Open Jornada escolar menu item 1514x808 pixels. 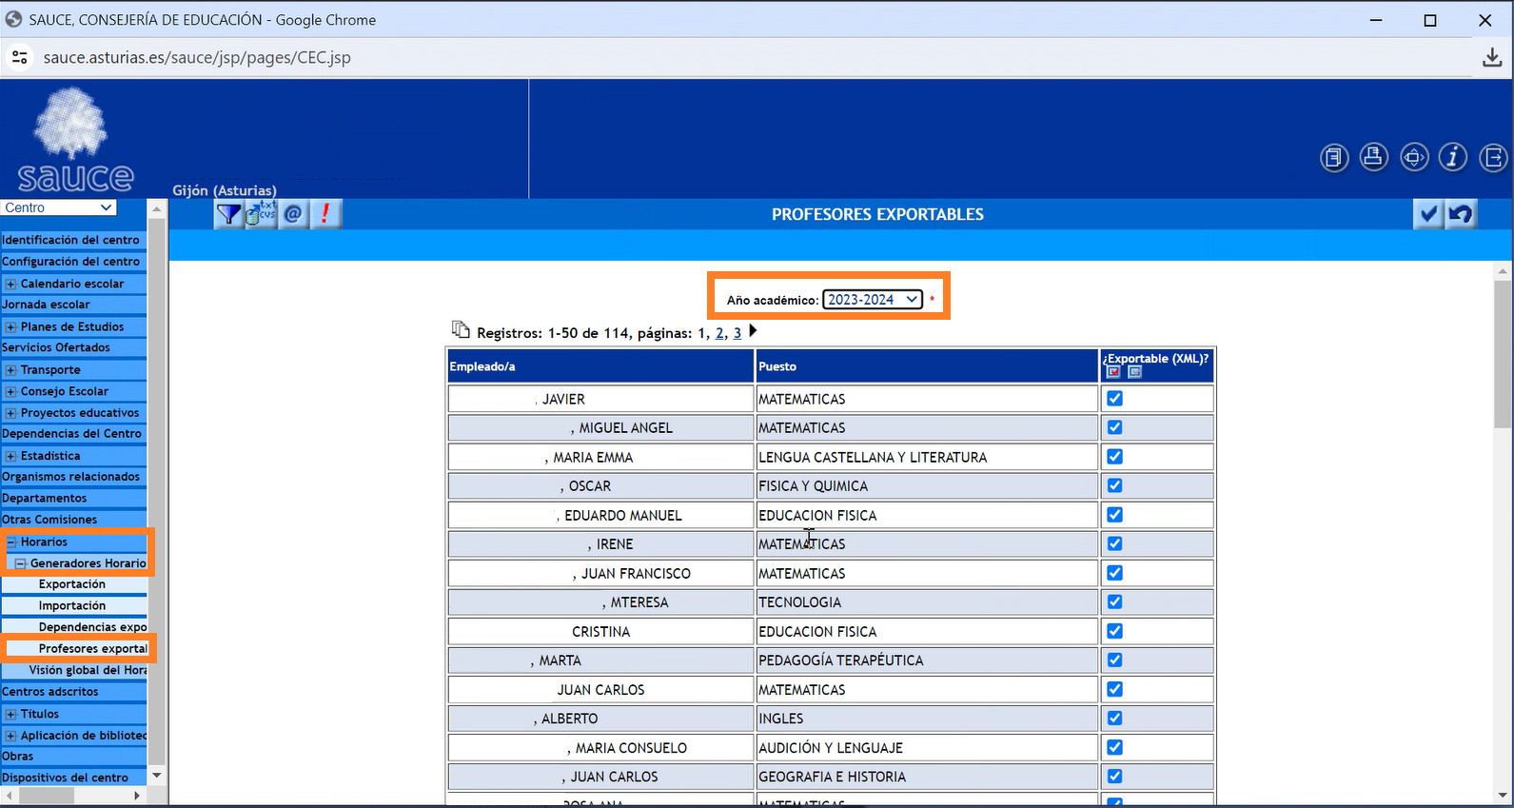coord(46,305)
